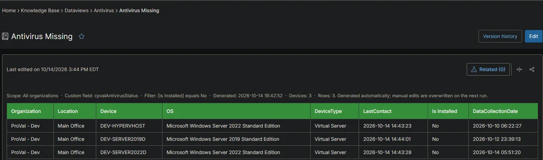Click ProVal - Dev in DEV-SERVER2022D row

click(30, 152)
